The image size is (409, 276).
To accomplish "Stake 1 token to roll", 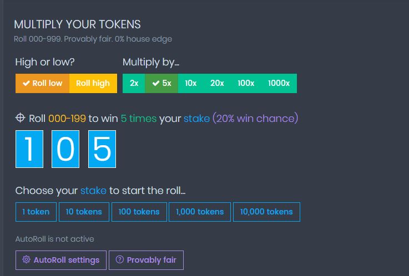I will [36, 212].
